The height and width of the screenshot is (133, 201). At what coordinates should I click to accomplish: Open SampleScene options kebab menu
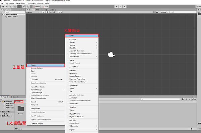click(x=24, y=14)
